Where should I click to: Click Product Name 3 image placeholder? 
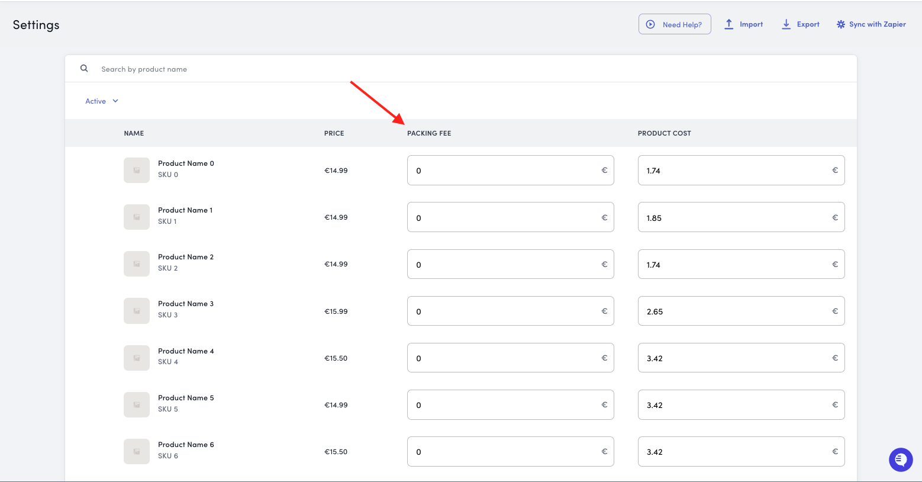click(136, 311)
